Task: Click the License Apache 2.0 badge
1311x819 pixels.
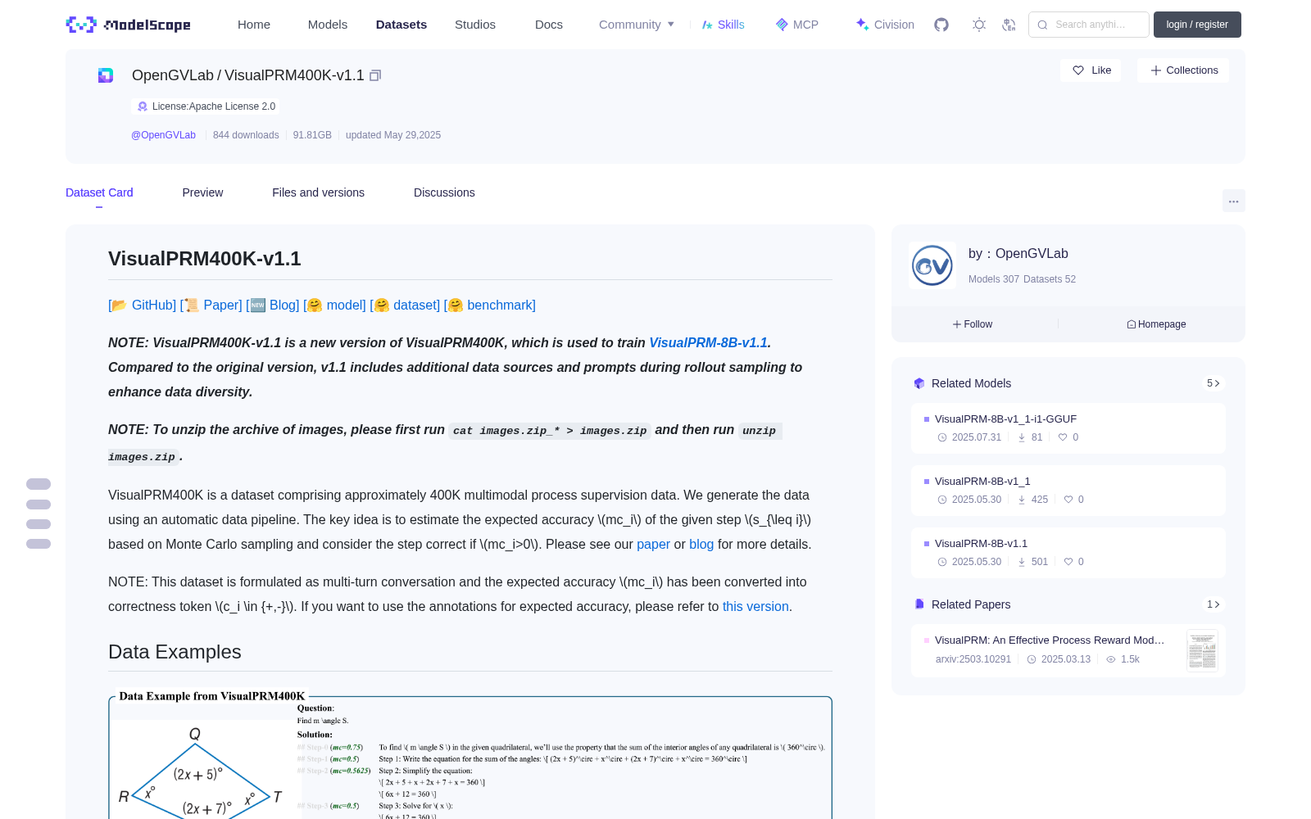Action: tap(206, 106)
